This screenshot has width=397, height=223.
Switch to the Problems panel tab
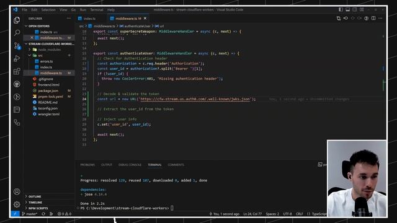click(87, 165)
